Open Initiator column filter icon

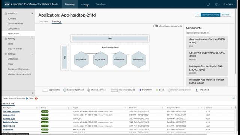point(232,108)
